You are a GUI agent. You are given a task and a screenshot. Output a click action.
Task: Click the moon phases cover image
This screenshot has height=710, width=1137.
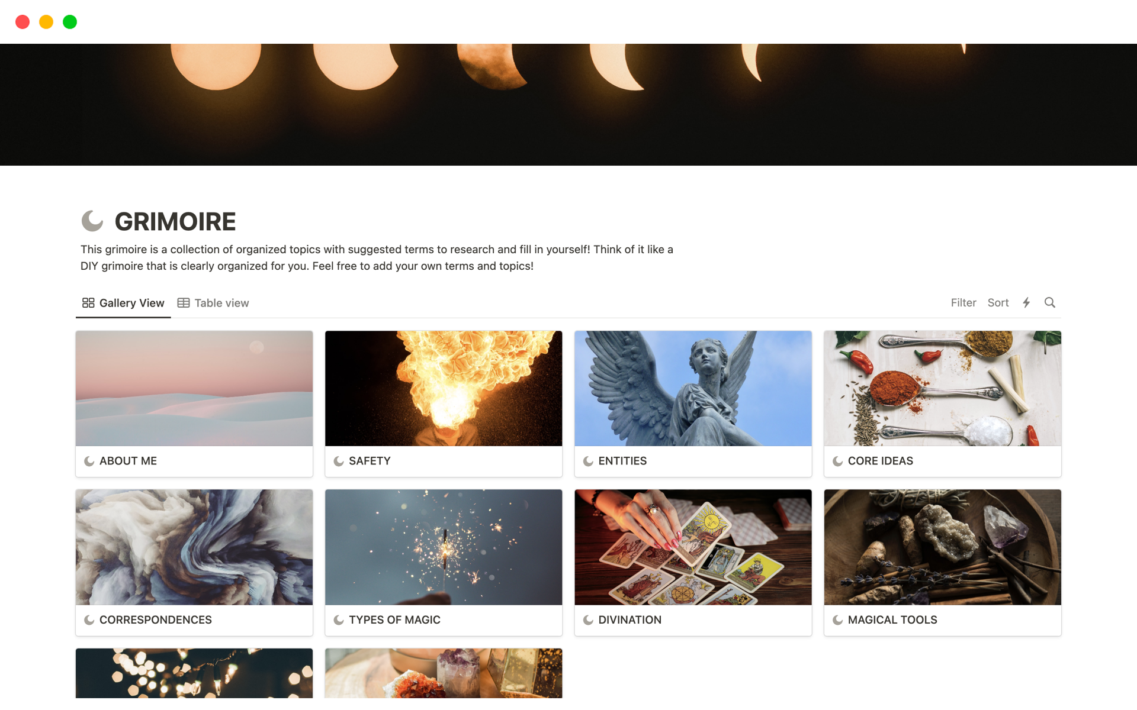[568, 105]
